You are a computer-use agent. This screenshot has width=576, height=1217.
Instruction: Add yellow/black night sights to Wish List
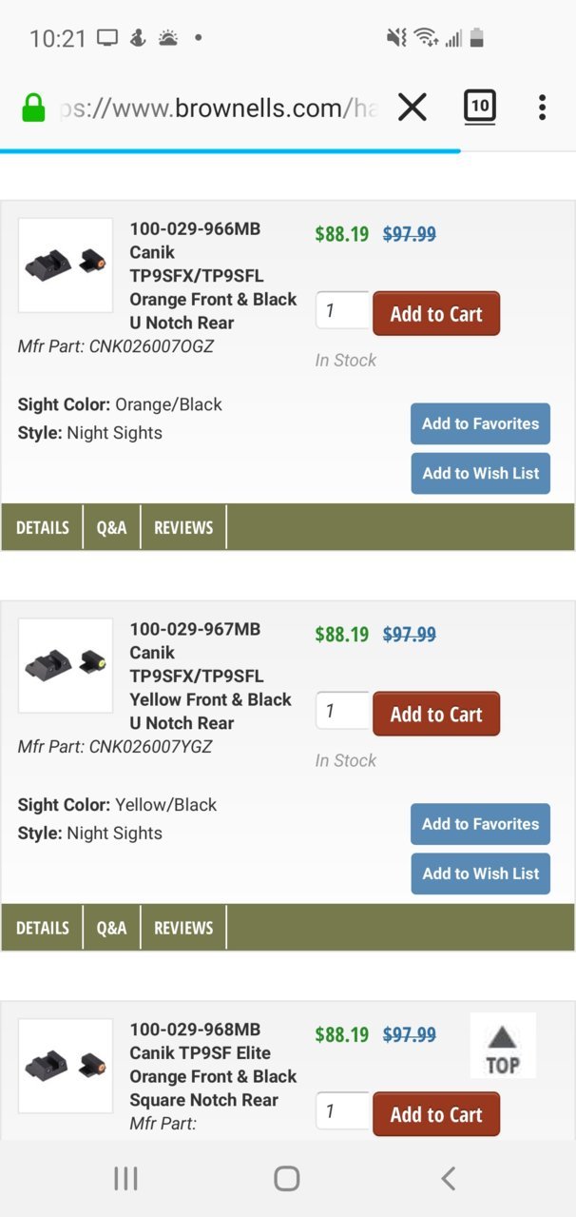[480, 873]
